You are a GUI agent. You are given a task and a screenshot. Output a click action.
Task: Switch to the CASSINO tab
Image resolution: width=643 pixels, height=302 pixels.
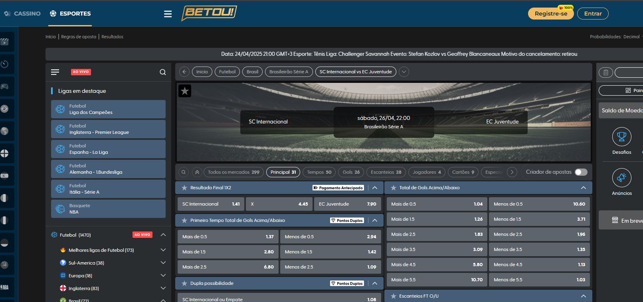22,14
